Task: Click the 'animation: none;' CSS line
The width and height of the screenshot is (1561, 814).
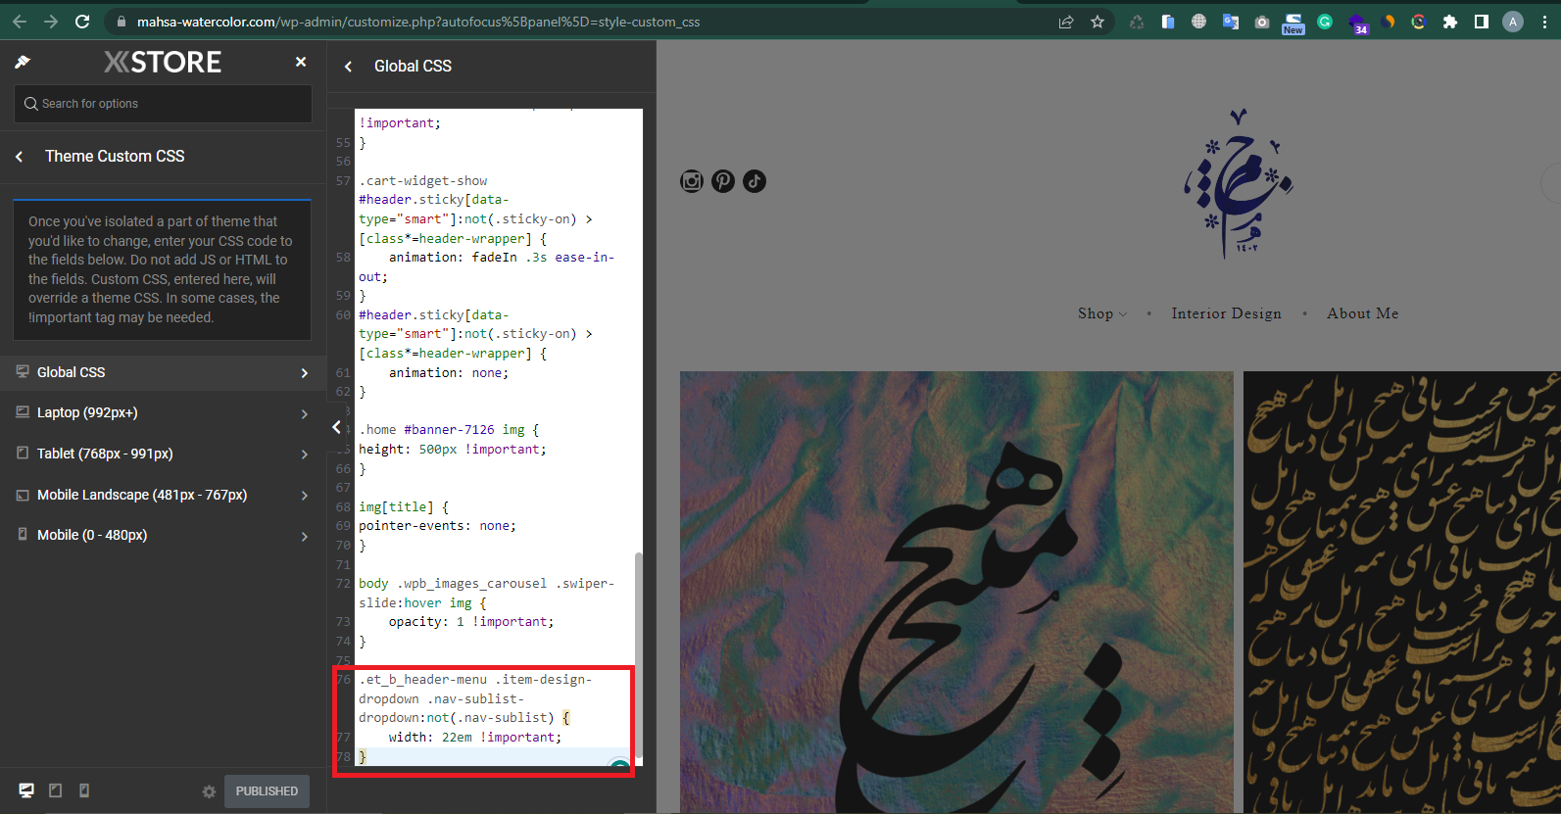Action: tap(449, 373)
